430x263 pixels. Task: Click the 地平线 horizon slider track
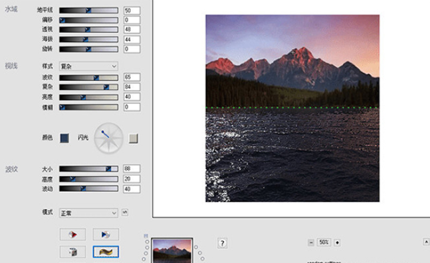(x=88, y=11)
